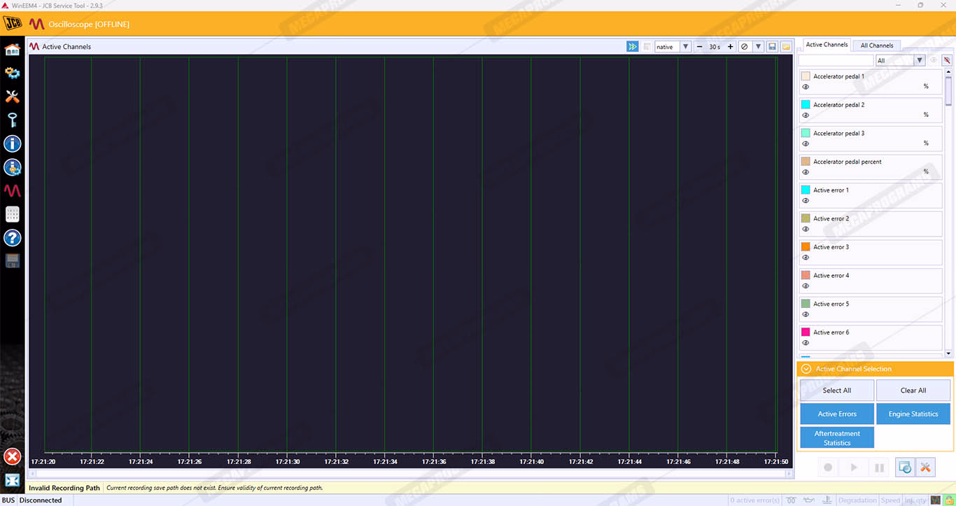
Task: Click the wrench and screwdriver sidebar icon
Action: coord(12,97)
